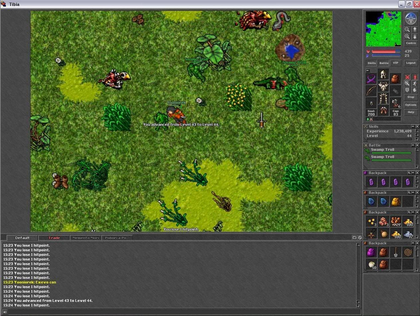Screen dimensions: 420x316
Task: Open the Memento Mori chat tab
Action: [86, 238]
